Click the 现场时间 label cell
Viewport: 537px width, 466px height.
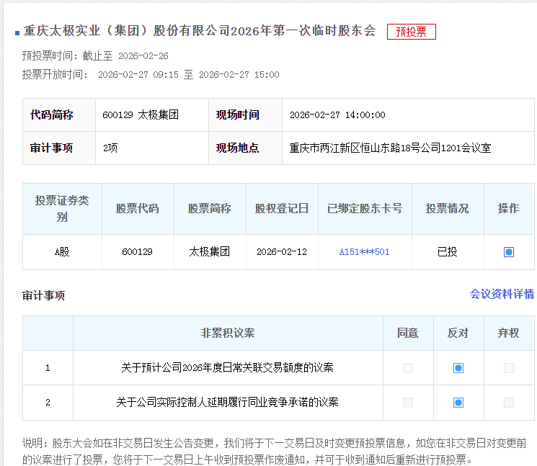point(245,115)
